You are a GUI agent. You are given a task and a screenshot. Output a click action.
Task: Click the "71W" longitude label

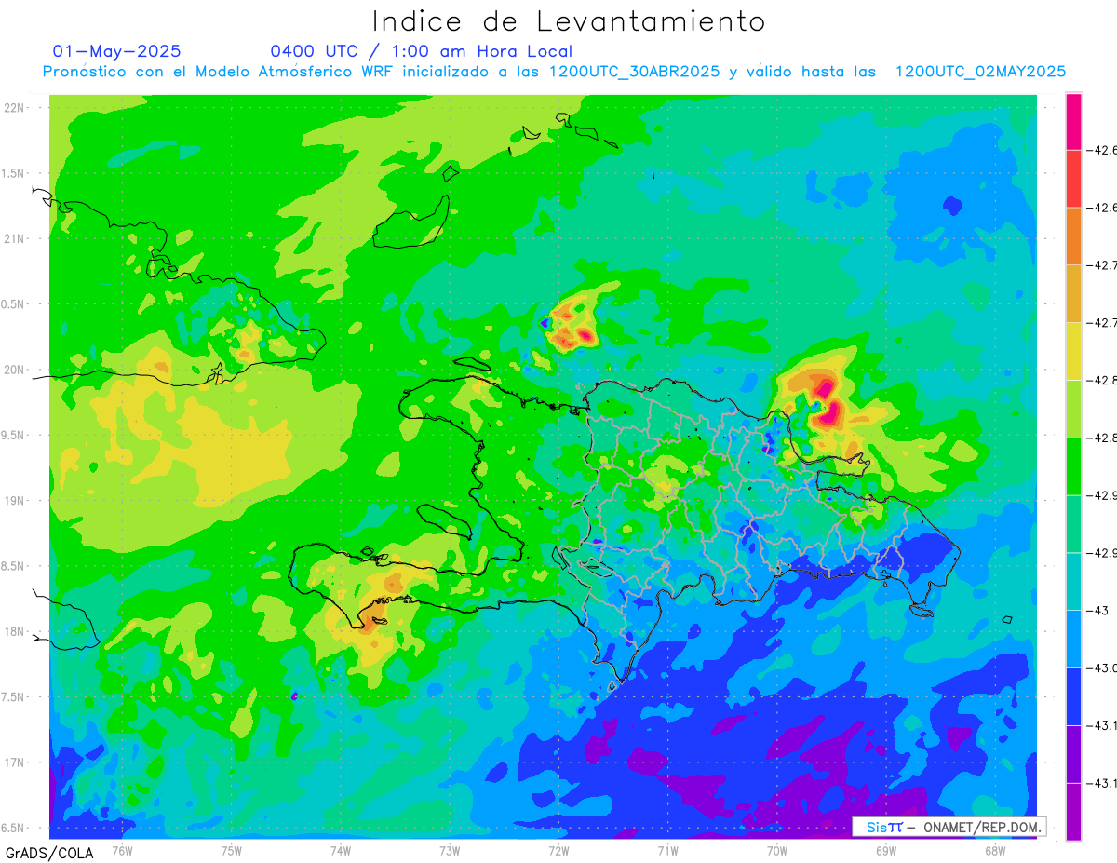(667, 851)
